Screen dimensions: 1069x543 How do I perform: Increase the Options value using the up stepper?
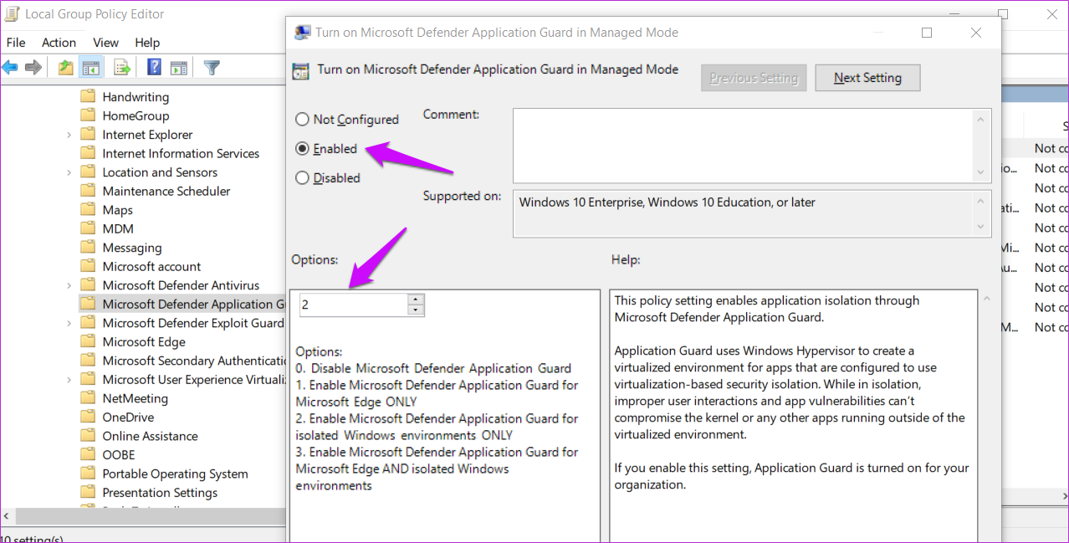click(416, 300)
